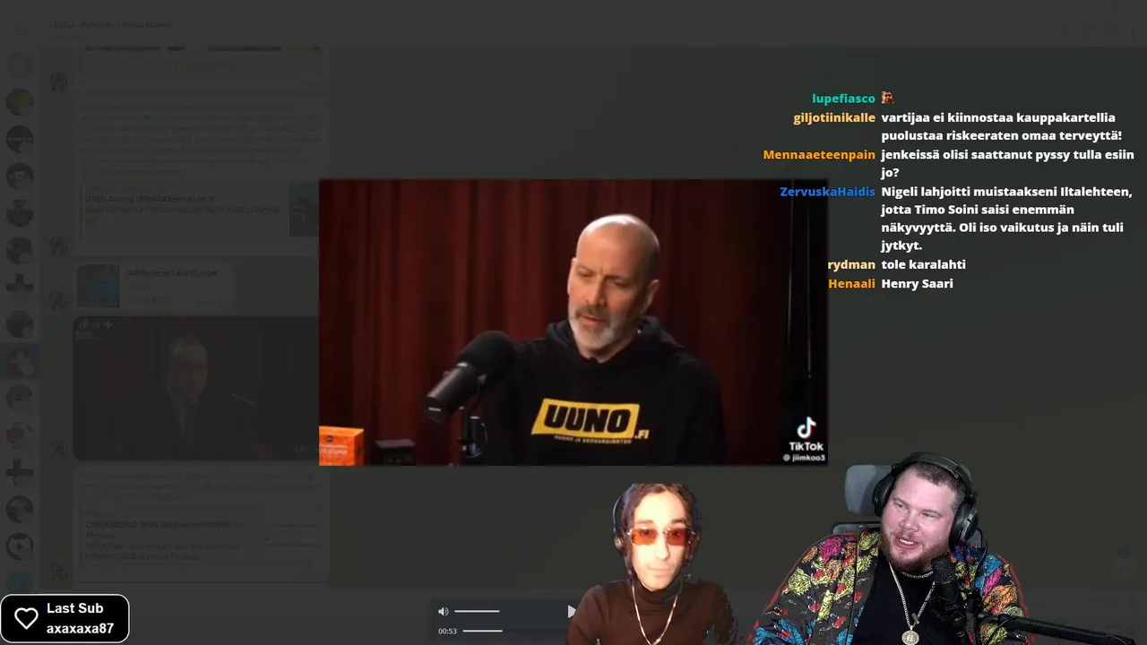This screenshot has height=645, width=1147.
Task: Click the message starting "vartijaa ei kiinnostaa"
Action: tap(1001, 126)
